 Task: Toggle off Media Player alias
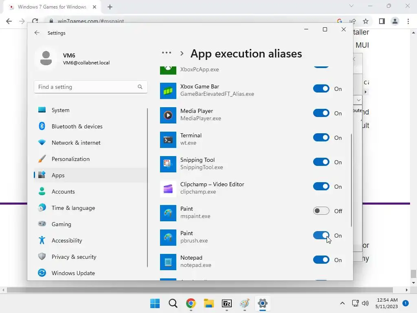click(x=321, y=113)
